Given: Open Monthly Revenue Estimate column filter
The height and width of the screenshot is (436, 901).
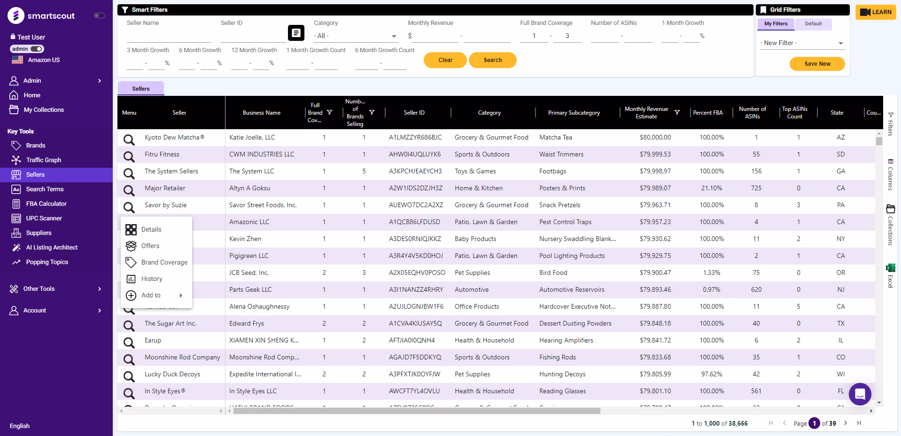Looking at the screenshot, I should pyautogui.click(x=677, y=113).
